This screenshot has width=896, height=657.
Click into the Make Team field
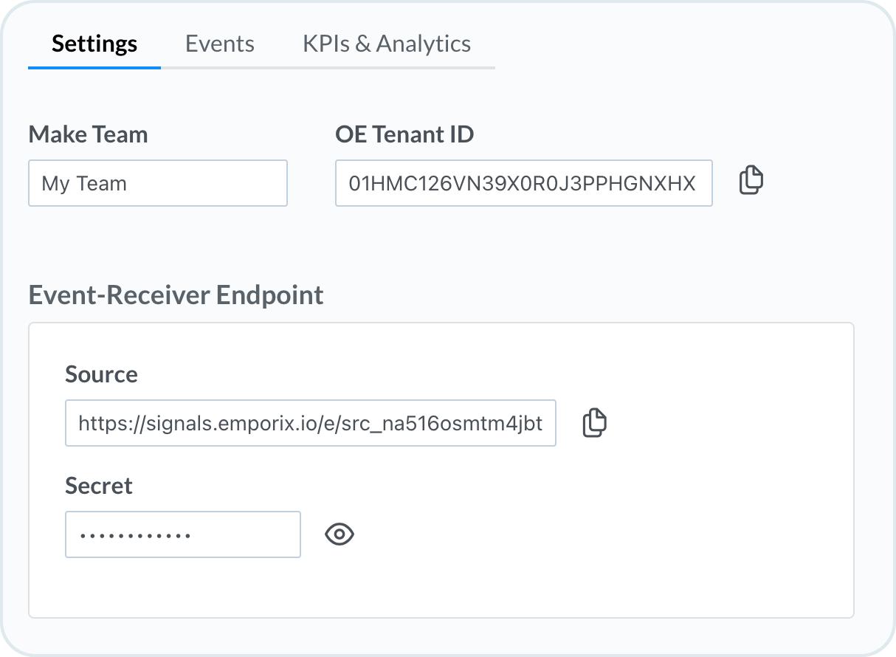pyautogui.click(x=157, y=183)
